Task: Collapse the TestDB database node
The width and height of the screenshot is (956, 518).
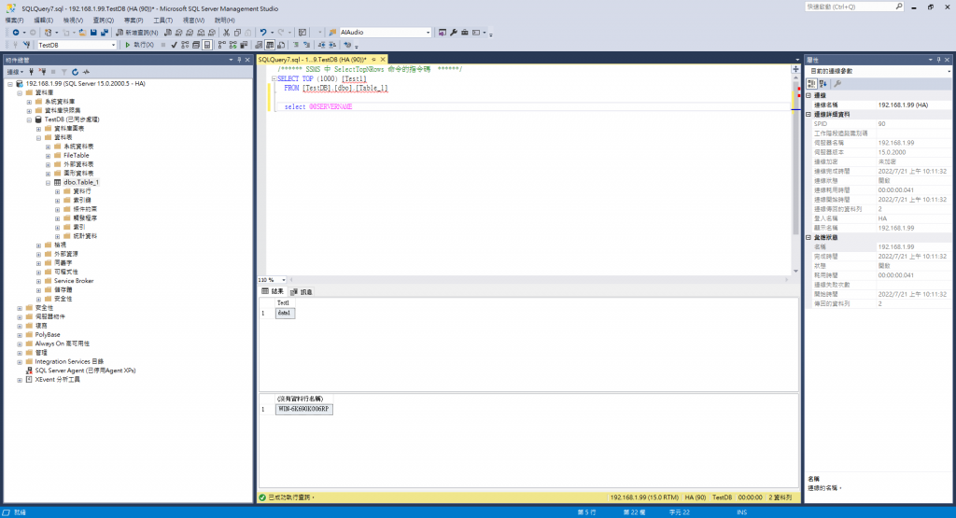Action: click(x=29, y=120)
